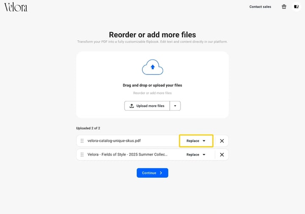Click the blue Continue button

pos(152,173)
